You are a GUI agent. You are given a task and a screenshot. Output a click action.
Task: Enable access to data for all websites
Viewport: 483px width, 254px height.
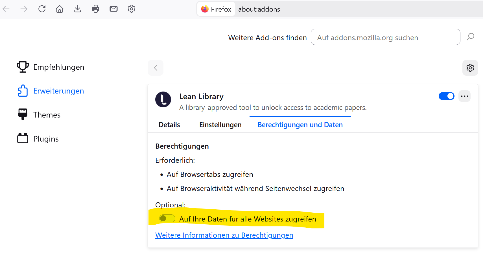167,218
